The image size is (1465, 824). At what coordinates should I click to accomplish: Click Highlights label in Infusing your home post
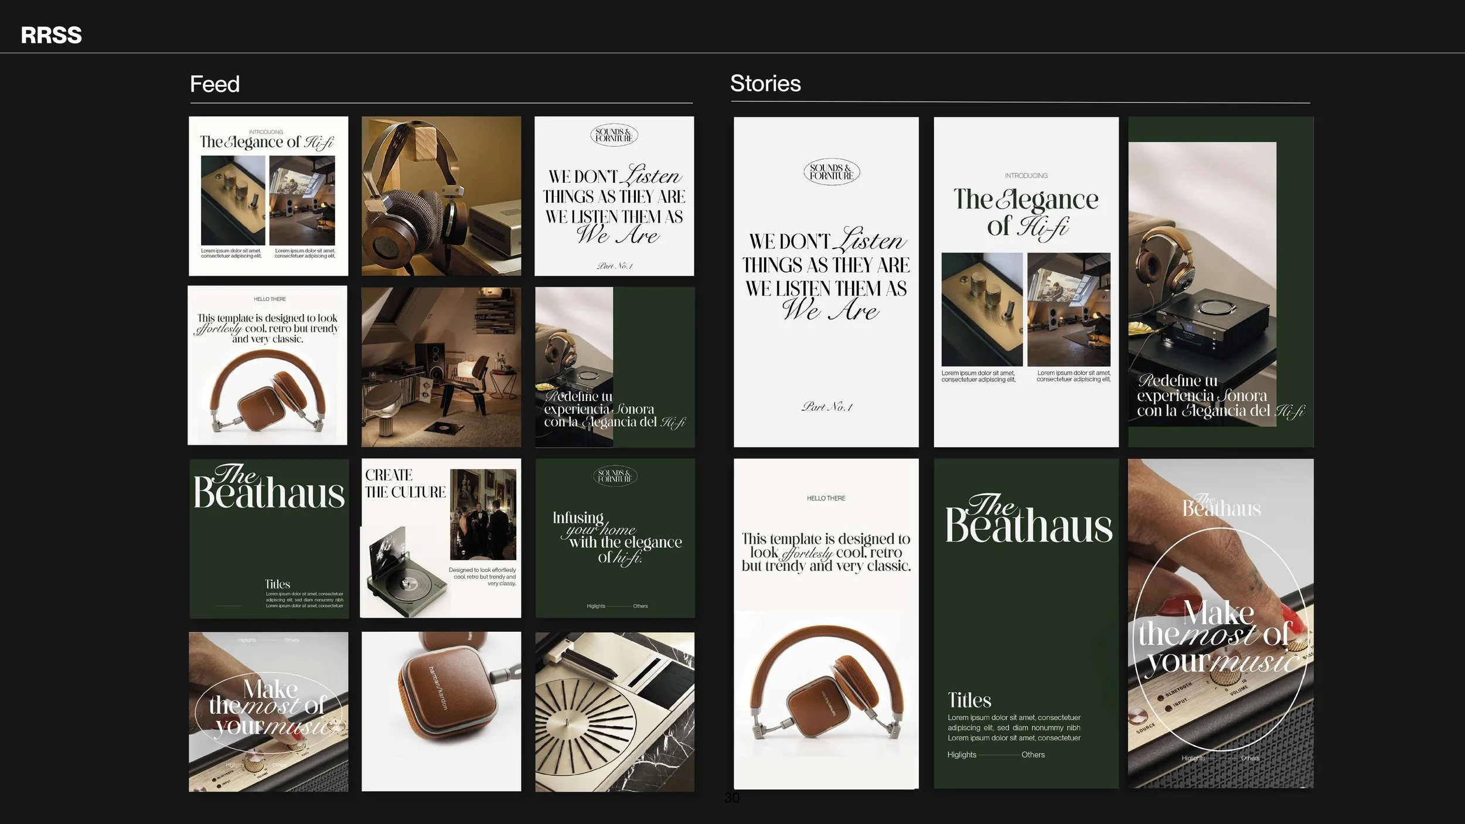click(x=595, y=606)
